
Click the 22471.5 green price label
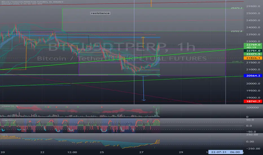coord(253,54)
